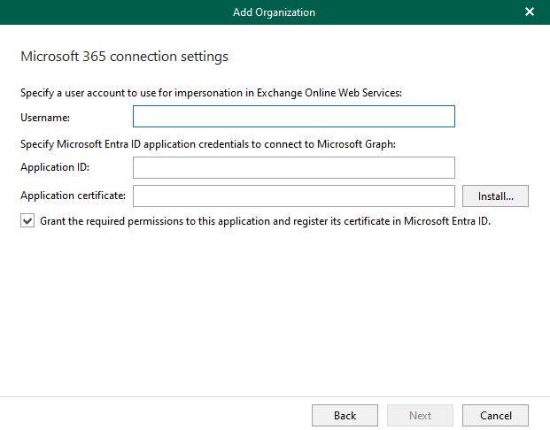Click the Username input field
550x430 pixels.
(x=294, y=117)
